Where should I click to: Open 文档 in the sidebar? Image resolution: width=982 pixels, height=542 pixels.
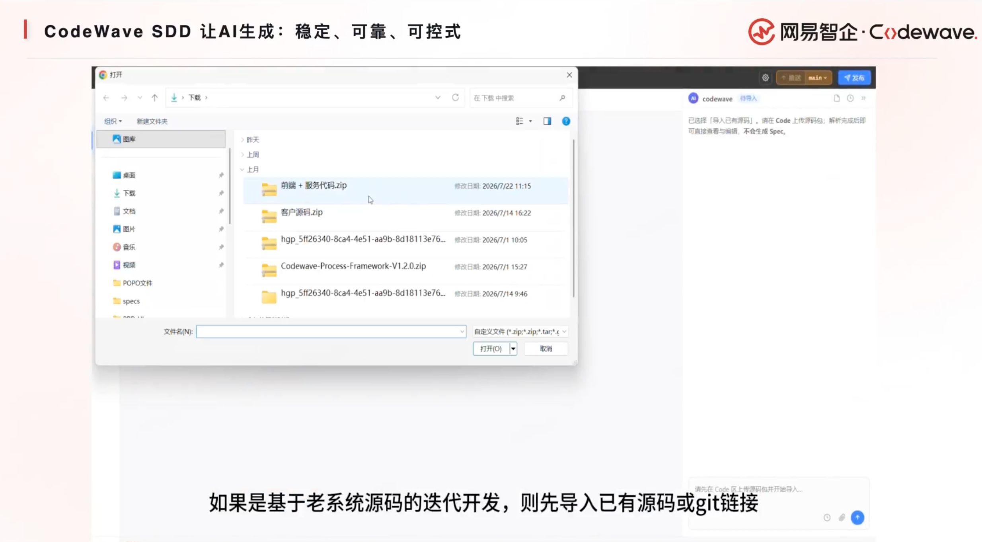[129, 211]
